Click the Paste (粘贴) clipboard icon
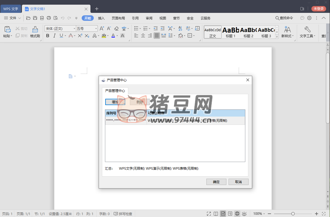The width and height of the screenshot is (330, 217). [8, 30]
